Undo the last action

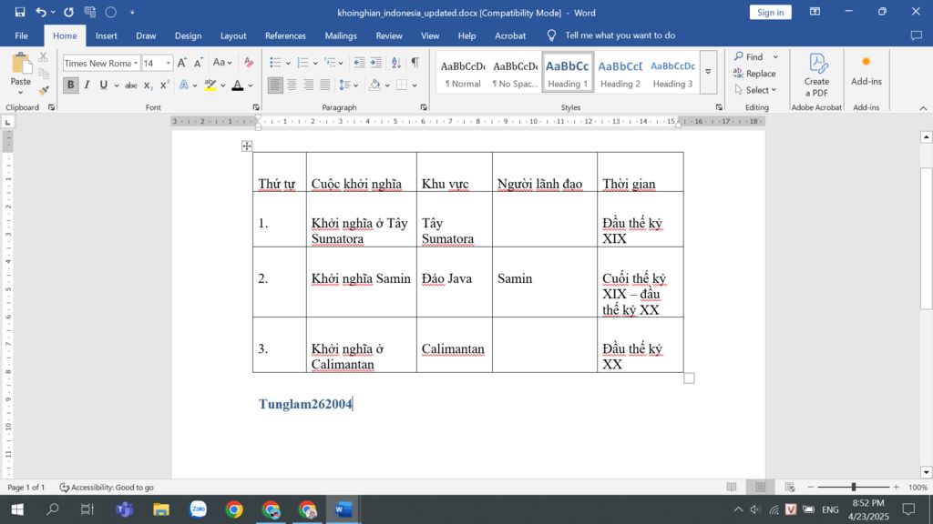(x=40, y=12)
